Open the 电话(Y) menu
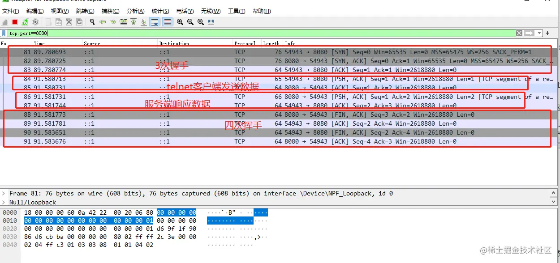 (x=185, y=11)
